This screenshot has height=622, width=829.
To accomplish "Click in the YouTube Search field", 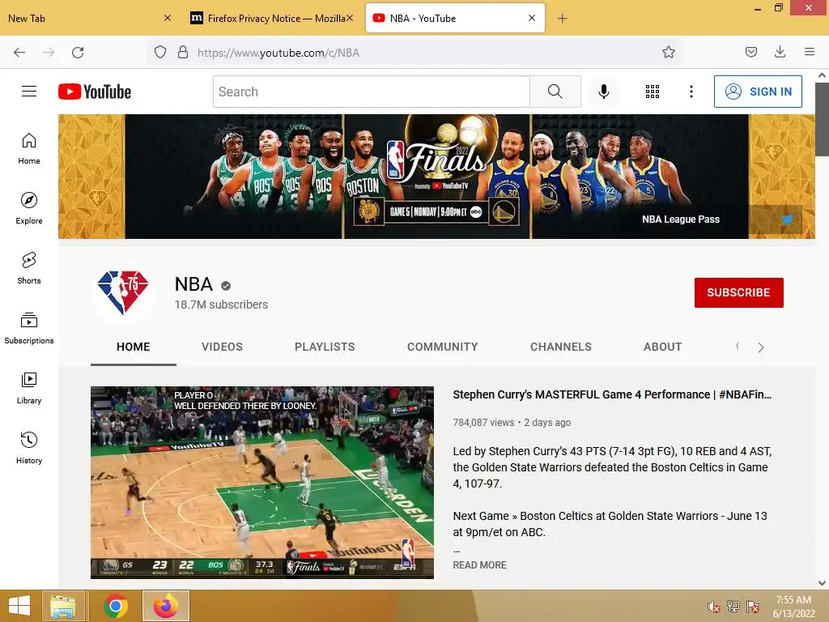I will pos(371,92).
